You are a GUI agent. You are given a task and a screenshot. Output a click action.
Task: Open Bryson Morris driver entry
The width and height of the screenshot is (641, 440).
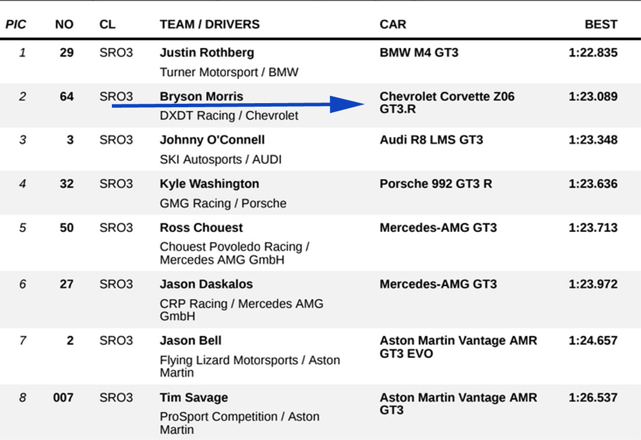[202, 96]
